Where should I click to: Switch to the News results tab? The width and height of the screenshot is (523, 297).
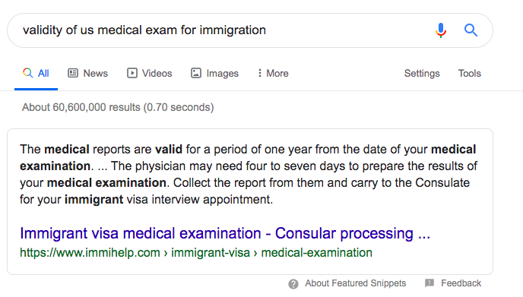pyautogui.click(x=95, y=74)
